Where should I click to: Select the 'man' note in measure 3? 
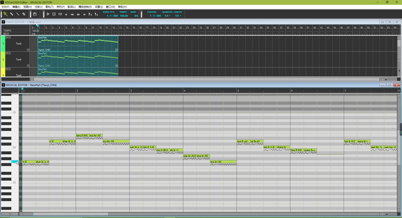136,147
